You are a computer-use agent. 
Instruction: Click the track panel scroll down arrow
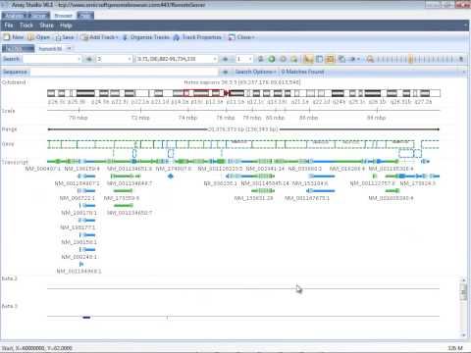click(x=463, y=335)
